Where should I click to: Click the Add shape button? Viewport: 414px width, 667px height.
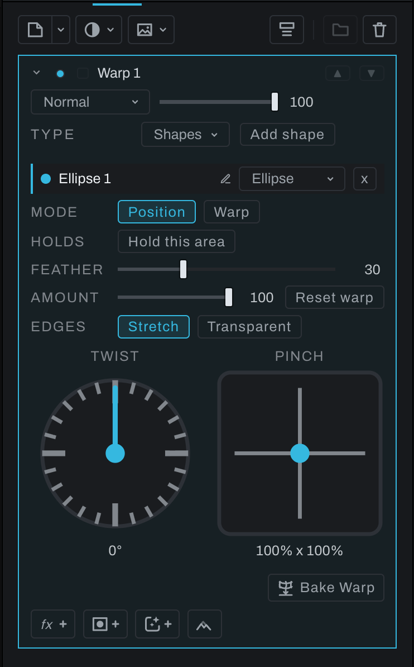(x=287, y=135)
